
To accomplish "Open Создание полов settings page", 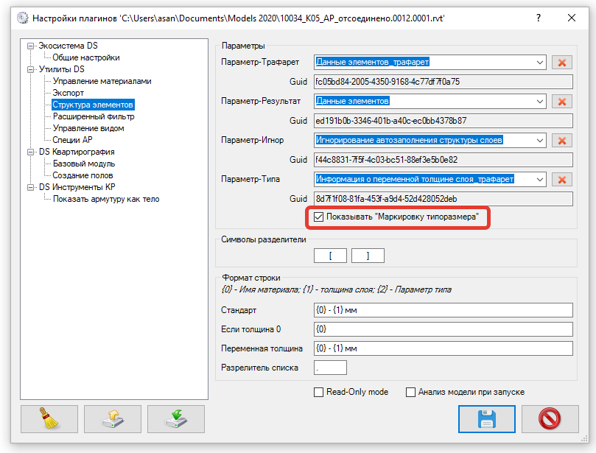I will [x=83, y=175].
